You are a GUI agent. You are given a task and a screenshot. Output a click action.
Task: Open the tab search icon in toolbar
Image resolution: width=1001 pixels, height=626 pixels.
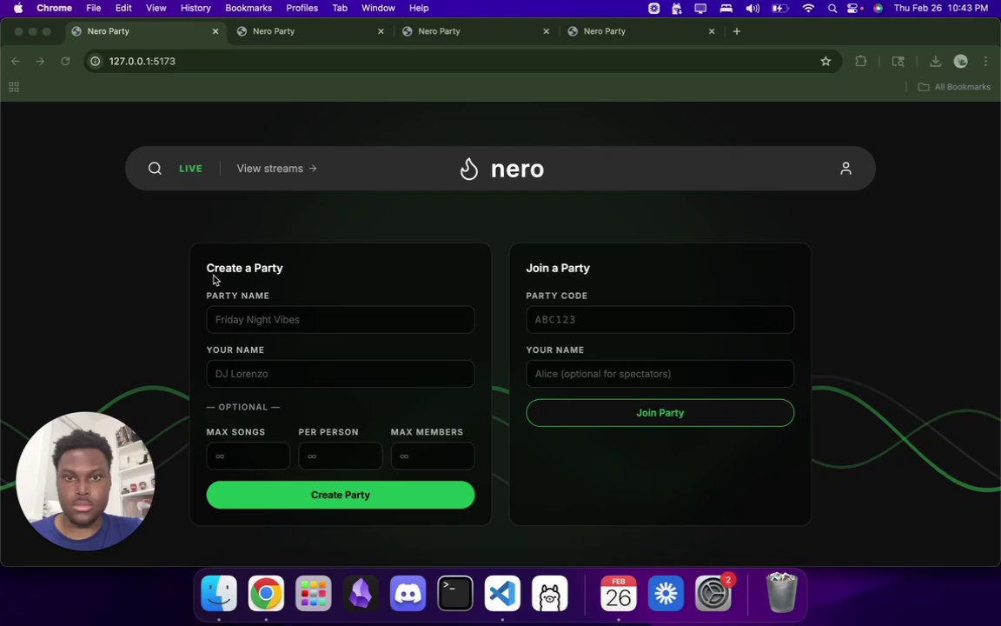point(898,62)
